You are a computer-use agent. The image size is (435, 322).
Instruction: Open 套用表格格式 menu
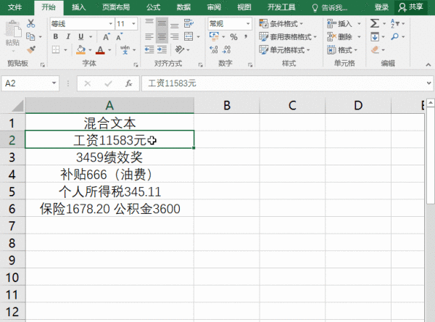click(x=288, y=37)
